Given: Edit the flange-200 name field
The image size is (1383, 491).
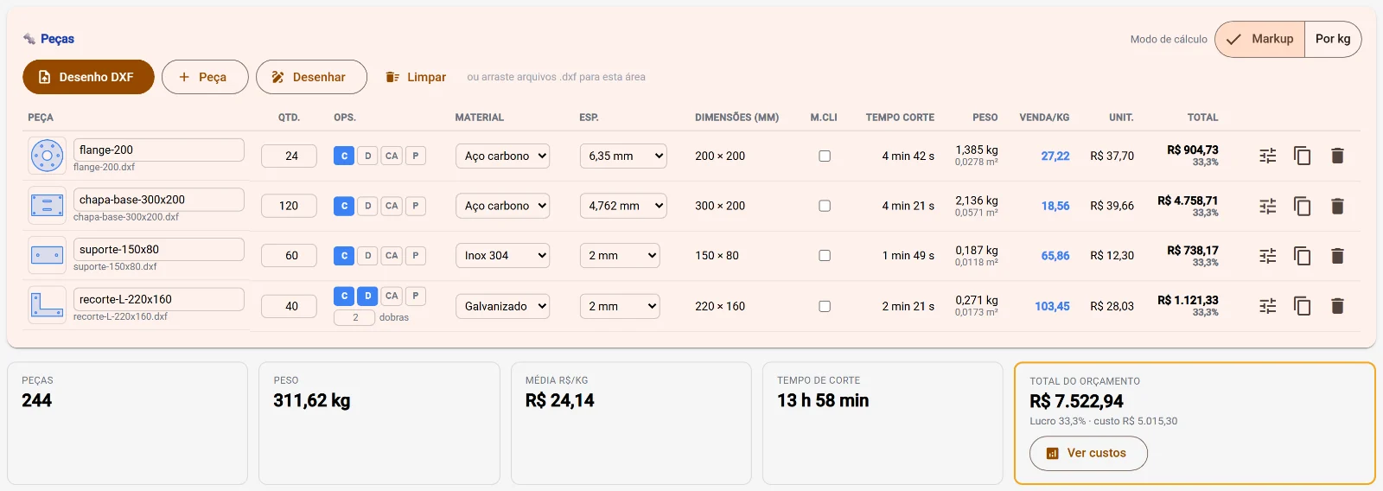Looking at the screenshot, I should pos(159,150).
